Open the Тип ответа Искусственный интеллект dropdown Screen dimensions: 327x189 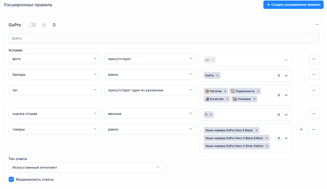coord(86,167)
